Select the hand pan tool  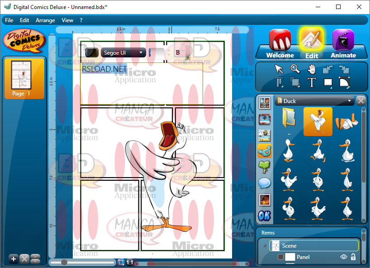[312, 69]
